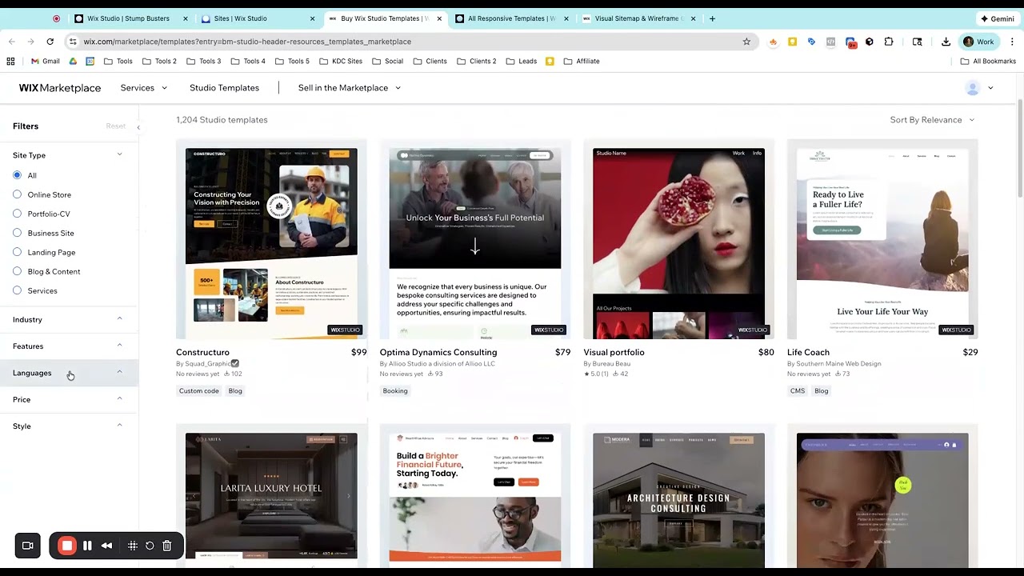Viewport: 1024px width, 576px height.
Task: Switch to Sites Wix Studio tab
Action: pos(256,18)
